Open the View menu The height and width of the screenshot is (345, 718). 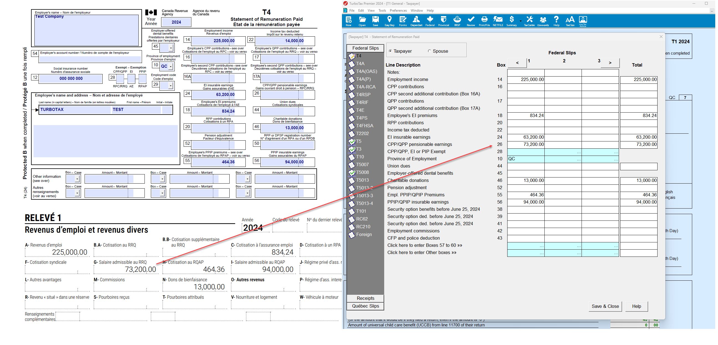[371, 10]
